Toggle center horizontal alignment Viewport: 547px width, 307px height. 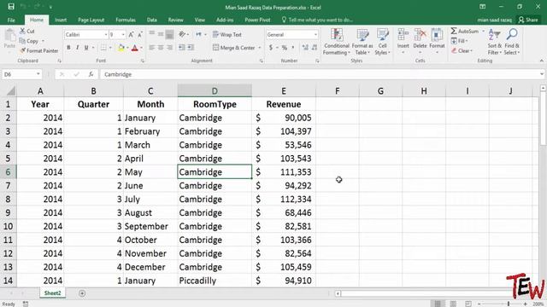coord(161,48)
